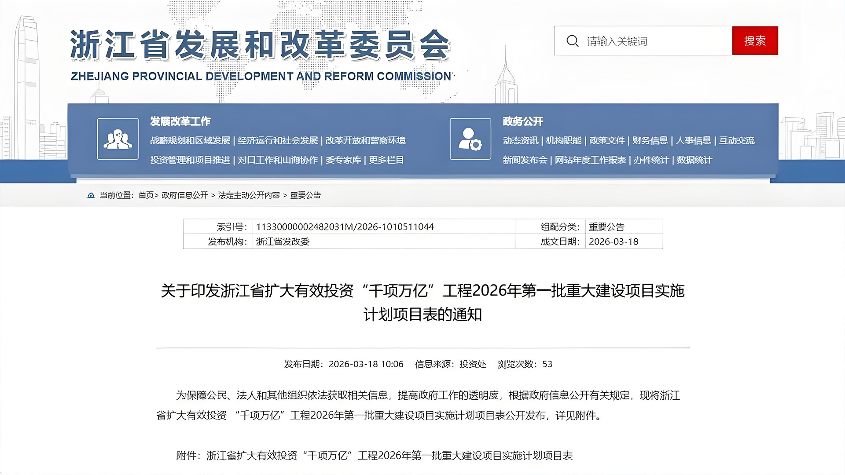Expand 更多栏目 for more sections
This screenshot has height=475, width=845.
click(x=386, y=160)
